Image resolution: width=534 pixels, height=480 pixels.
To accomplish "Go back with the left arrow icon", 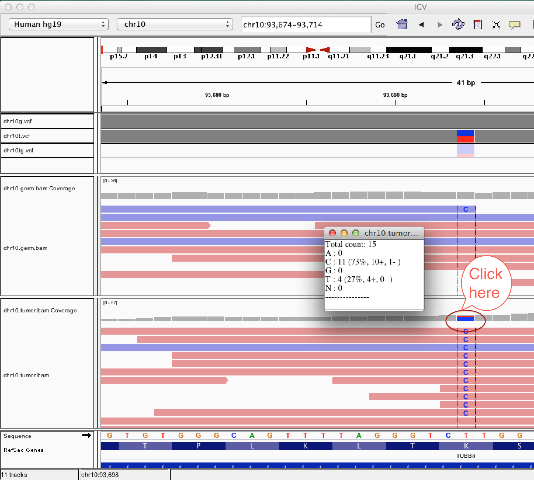I will point(421,25).
